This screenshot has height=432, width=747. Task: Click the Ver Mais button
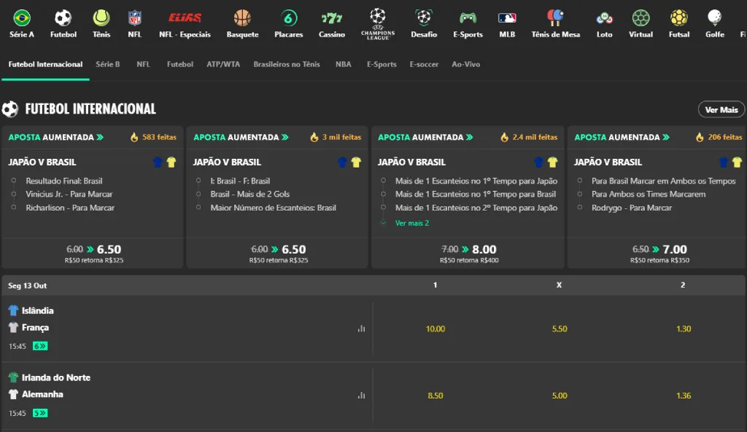[x=721, y=109]
